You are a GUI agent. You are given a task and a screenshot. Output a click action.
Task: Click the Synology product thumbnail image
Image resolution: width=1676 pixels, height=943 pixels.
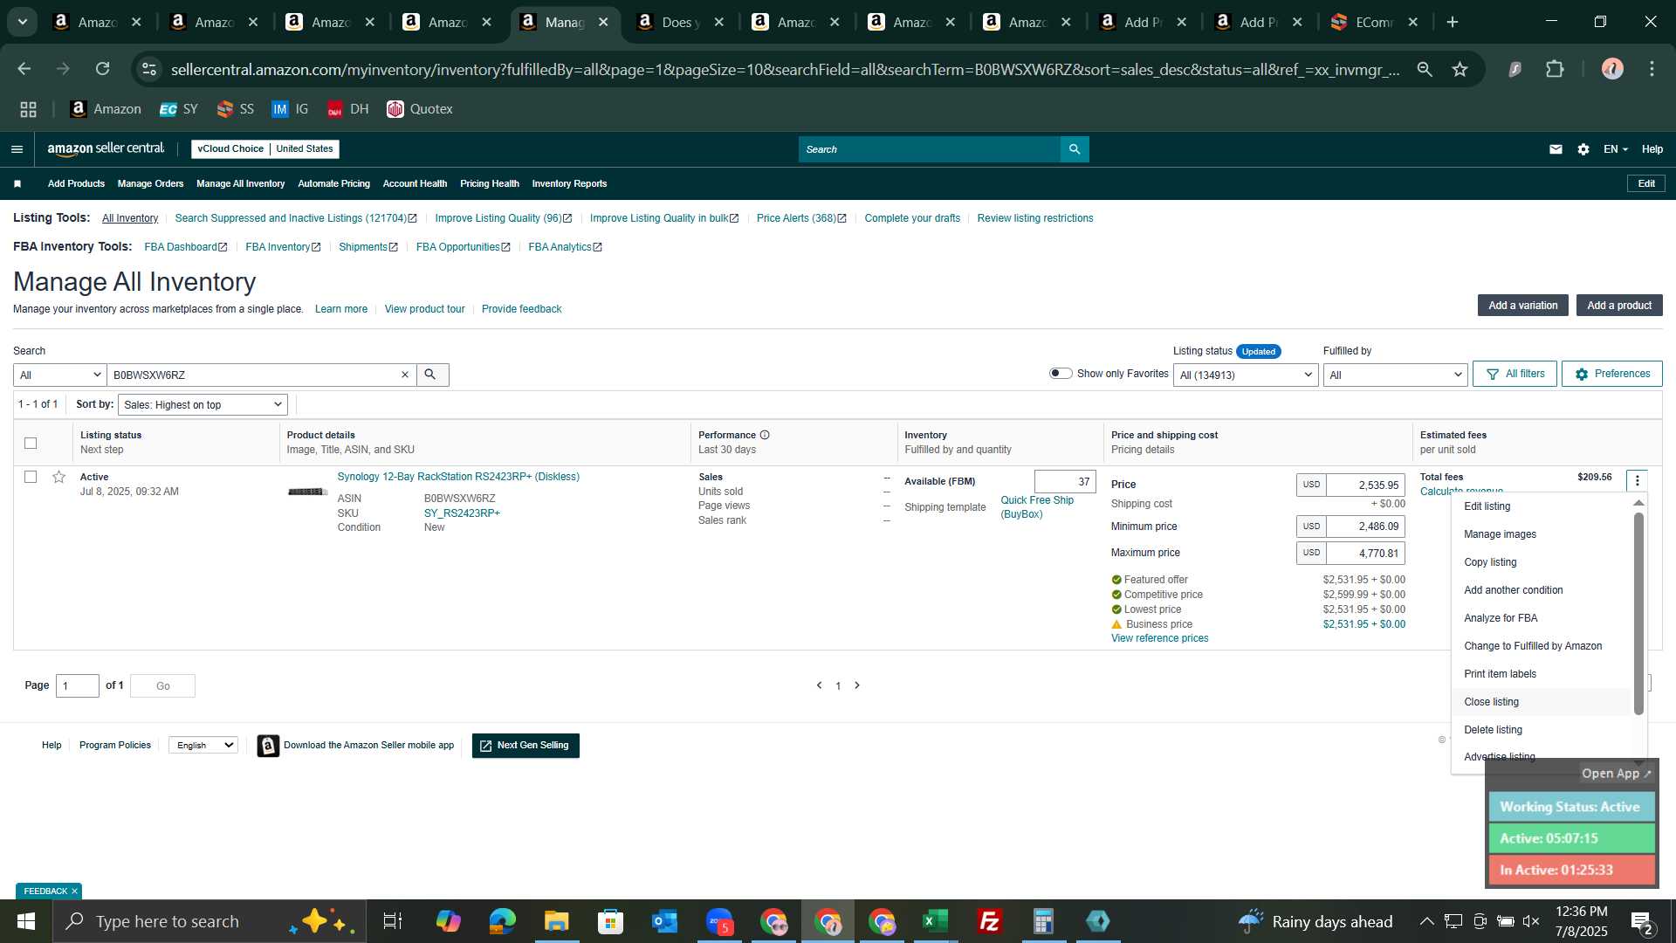(307, 492)
